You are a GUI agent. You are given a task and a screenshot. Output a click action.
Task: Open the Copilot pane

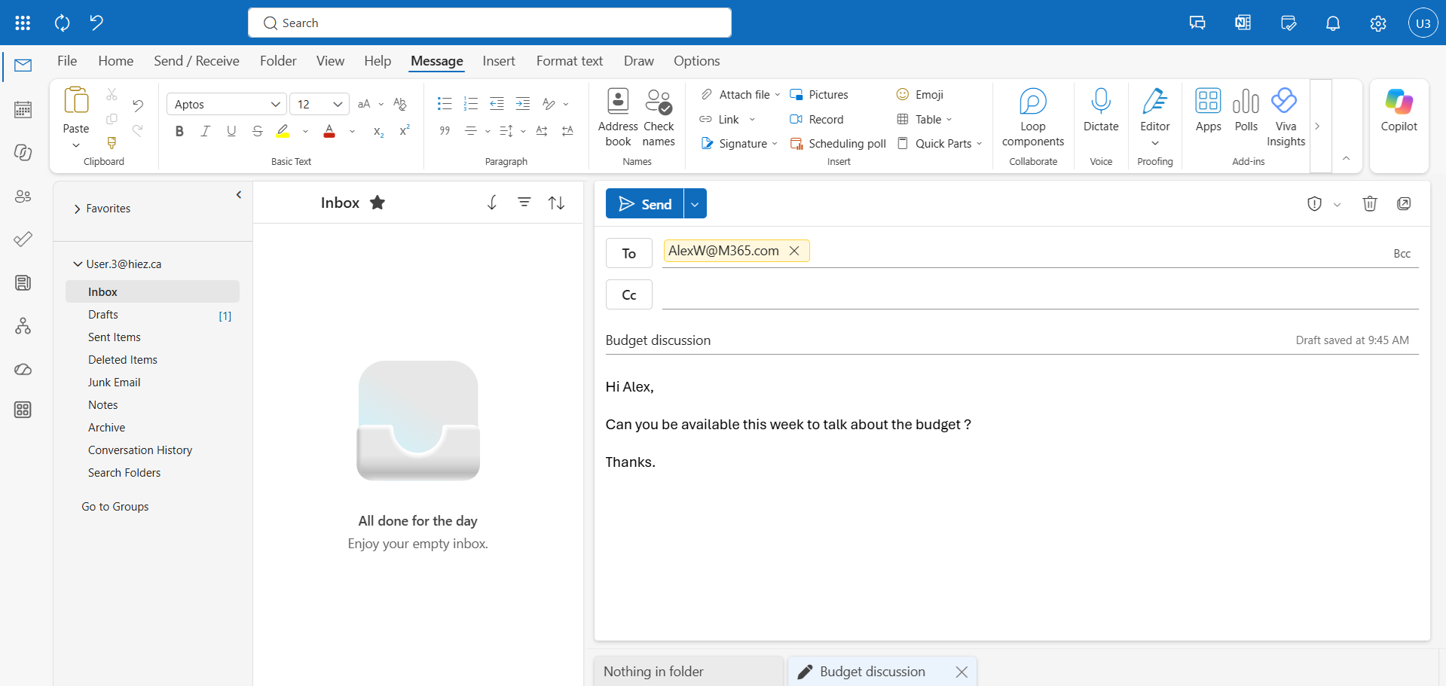click(1399, 111)
